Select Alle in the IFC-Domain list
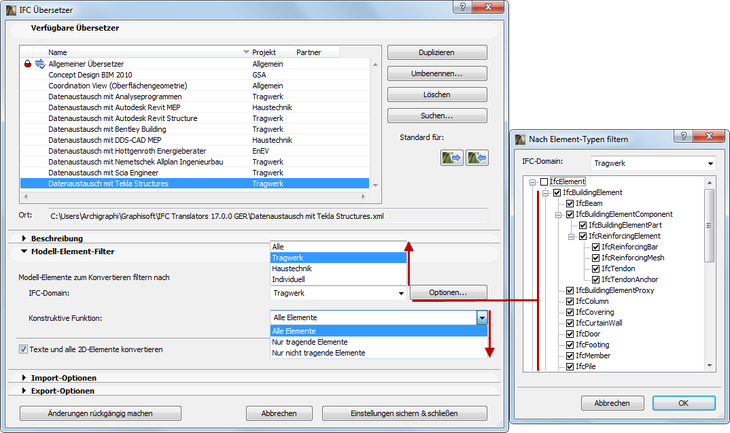 tap(338, 247)
